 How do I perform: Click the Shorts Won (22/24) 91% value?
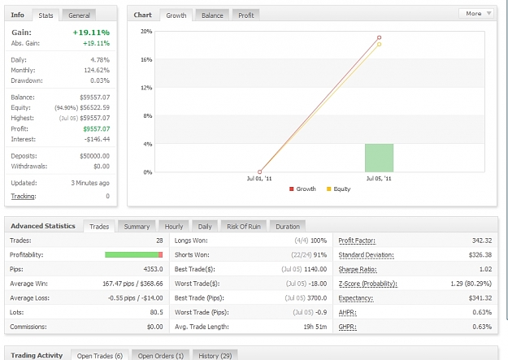(309, 255)
